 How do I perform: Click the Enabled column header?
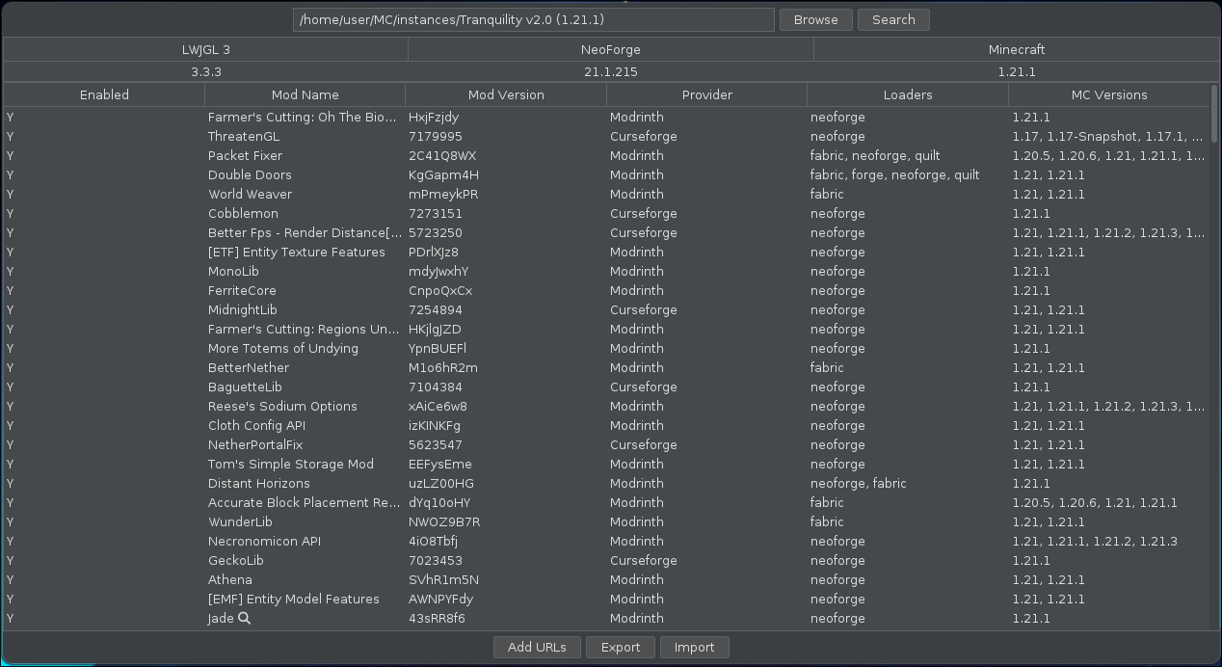point(104,94)
